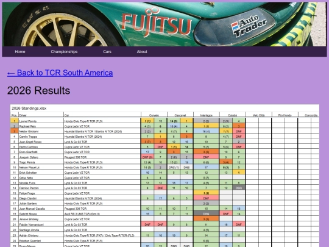The height and width of the screenshot is (247, 329).
Task: Select driver Raphael Reis
Action: (x=27, y=126)
